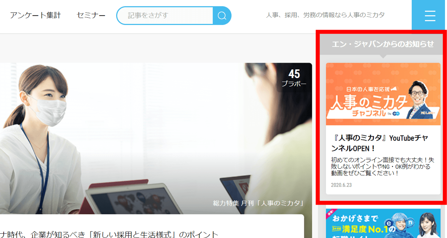The width and height of the screenshot is (447, 238).
Task: Focus the 記事をさがす search field
Action: click(165, 16)
